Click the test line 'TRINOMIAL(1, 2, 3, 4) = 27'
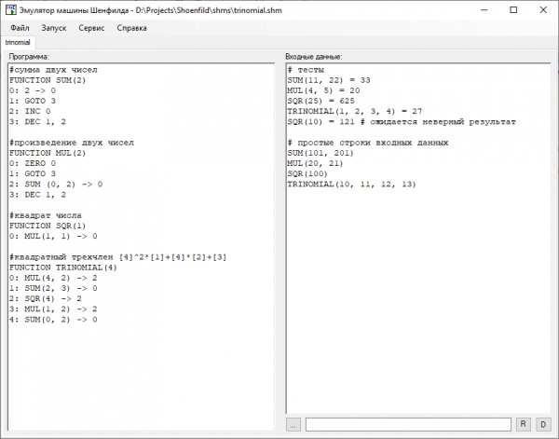 pyautogui.click(x=355, y=111)
